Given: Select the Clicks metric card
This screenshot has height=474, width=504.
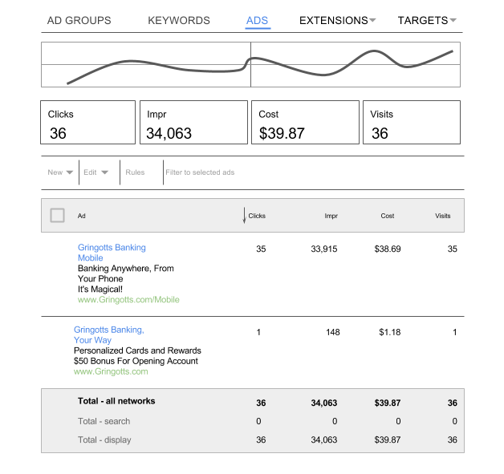Looking at the screenshot, I should [x=87, y=123].
